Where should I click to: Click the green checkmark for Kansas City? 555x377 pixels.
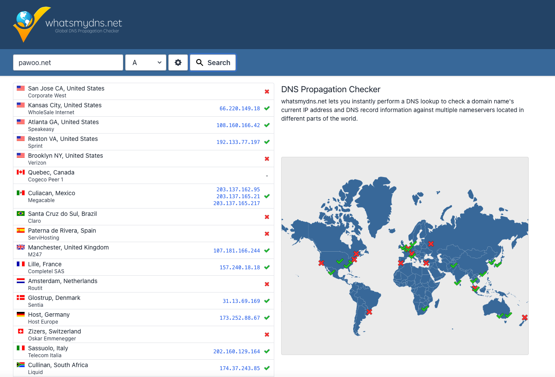coord(267,109)
